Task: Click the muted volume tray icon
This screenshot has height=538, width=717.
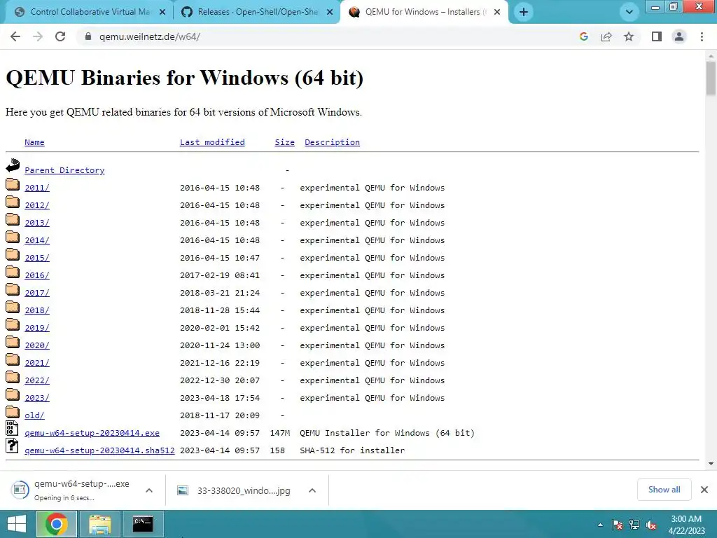Action: (x=651, y=525)
